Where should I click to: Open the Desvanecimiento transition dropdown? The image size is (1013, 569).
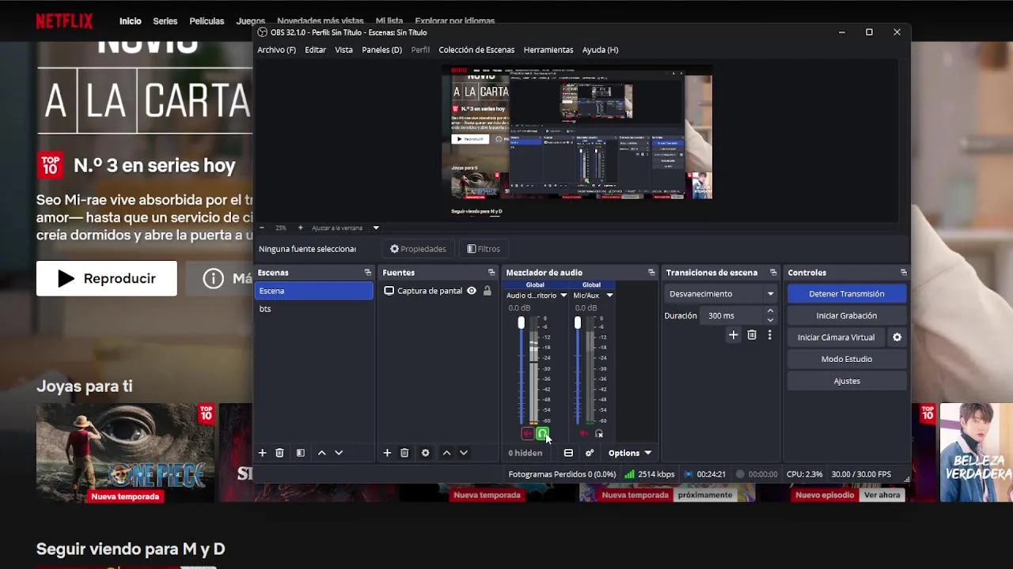[x=721, y=294]
